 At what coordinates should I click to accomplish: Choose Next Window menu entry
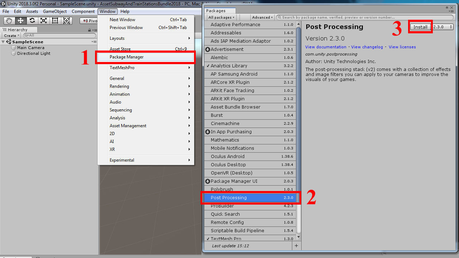click(x=146, y=20)
